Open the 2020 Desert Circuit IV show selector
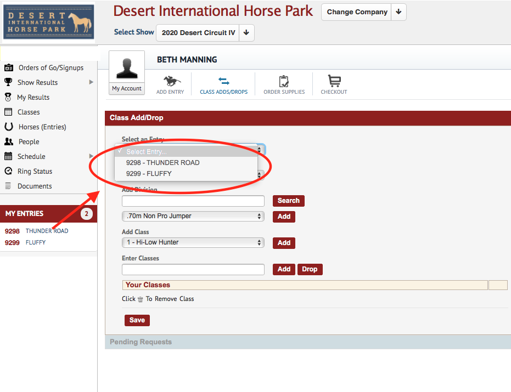511x392 pixels. pyautogui.click(x=198, y=33)
